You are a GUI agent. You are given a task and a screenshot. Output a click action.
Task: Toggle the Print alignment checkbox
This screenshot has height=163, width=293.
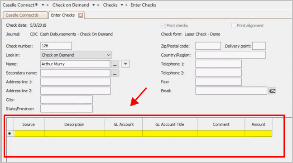(234, 25)
